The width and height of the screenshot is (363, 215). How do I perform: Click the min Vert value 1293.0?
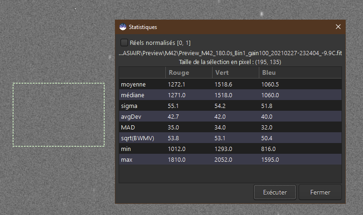[223, 149]
